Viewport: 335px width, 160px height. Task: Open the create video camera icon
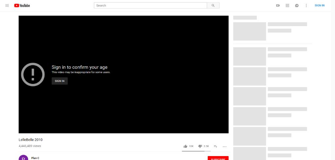click(278, 6)
